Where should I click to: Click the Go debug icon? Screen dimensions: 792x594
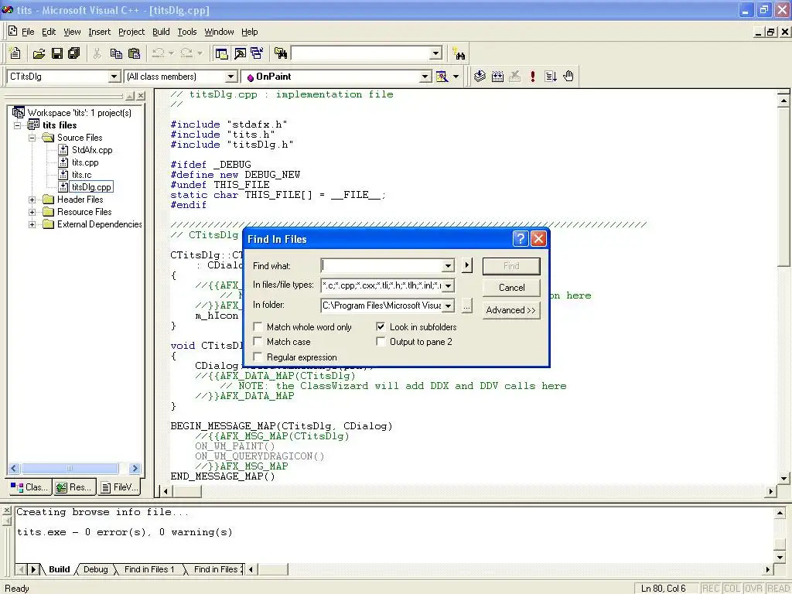551,77
